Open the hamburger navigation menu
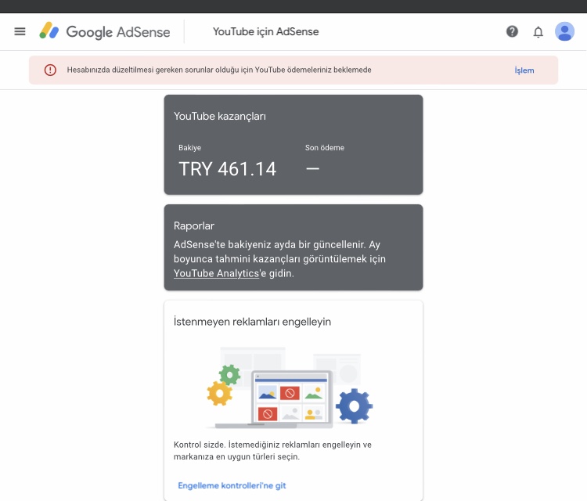 point(20,31)
